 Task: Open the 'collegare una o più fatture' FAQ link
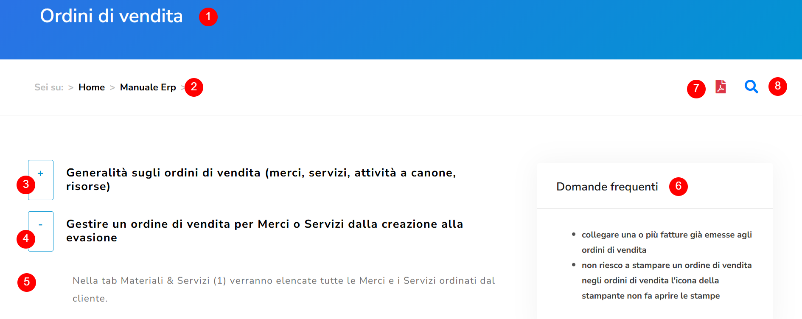point(667,242)
